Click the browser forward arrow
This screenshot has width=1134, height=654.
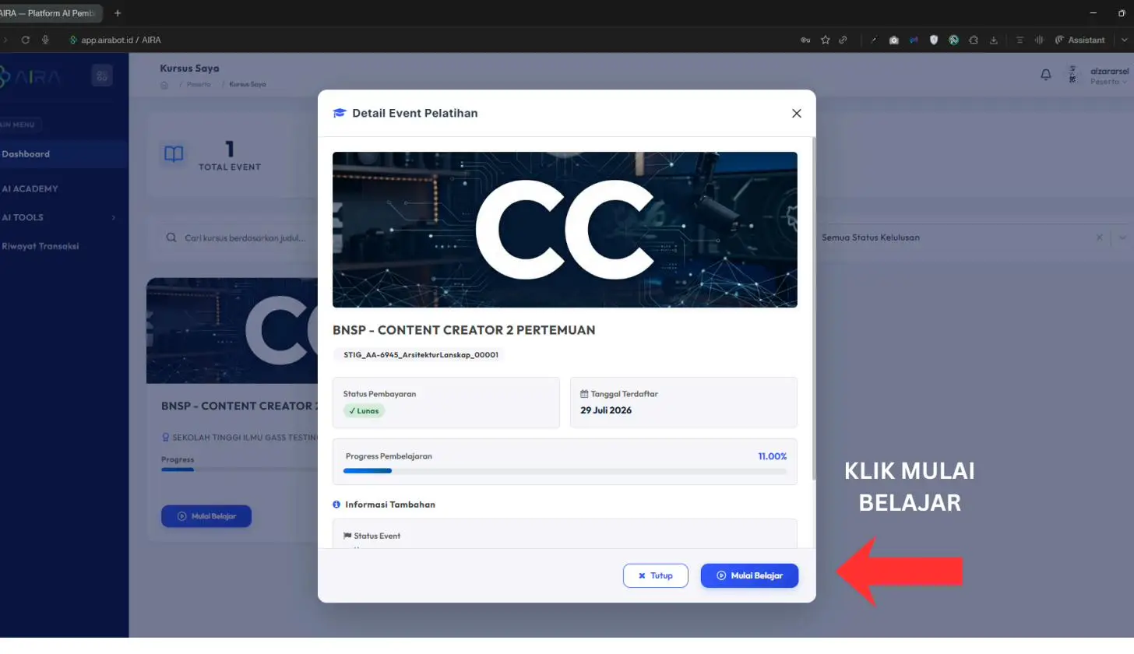5,40
